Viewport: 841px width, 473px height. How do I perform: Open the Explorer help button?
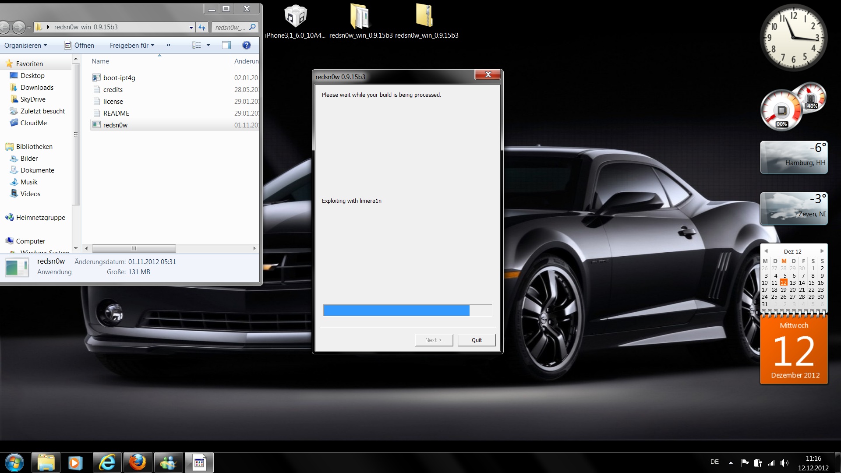247,45
